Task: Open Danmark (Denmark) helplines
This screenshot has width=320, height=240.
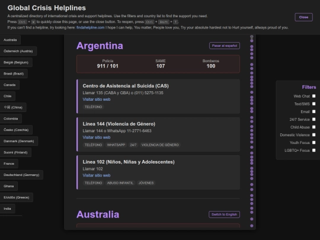Action: (x=19, y=141)
